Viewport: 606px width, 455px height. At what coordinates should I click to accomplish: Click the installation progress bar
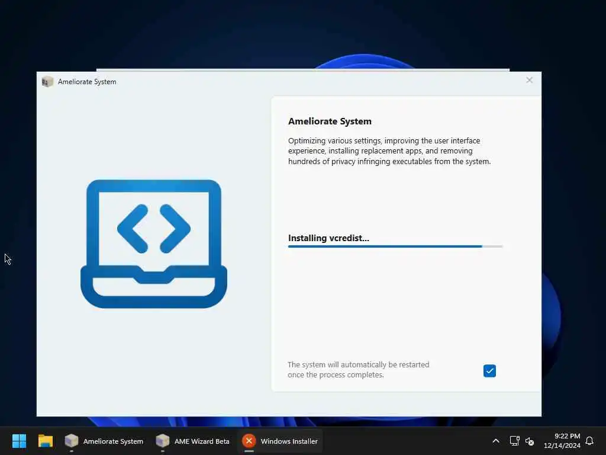tap(395, 246)
